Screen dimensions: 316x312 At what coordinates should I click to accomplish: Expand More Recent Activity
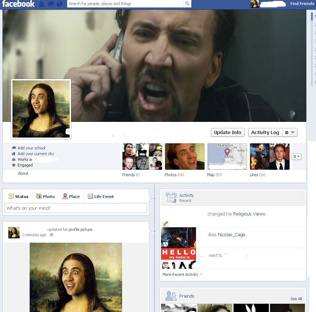coord(182,274)
